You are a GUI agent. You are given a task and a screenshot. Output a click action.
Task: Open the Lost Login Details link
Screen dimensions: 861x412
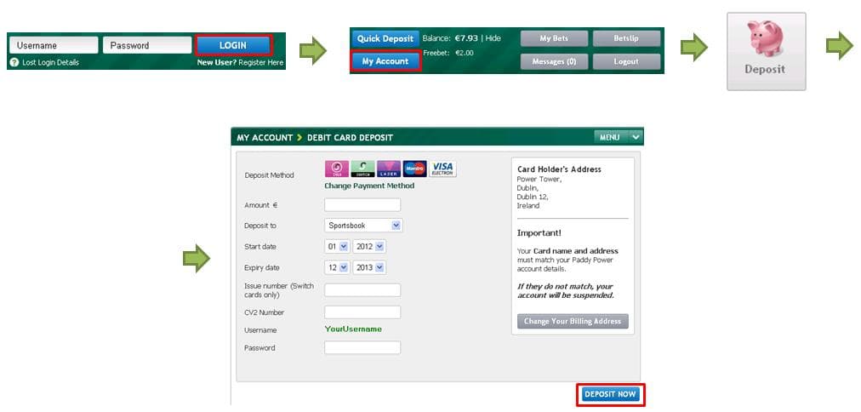pos(50,63)
